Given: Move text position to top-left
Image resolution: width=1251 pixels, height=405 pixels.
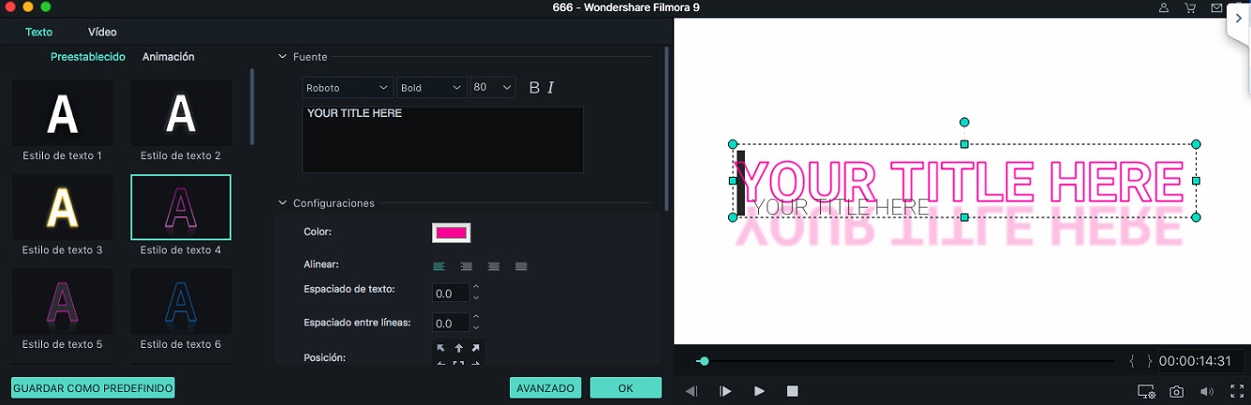Looking at the screenshot, I should [440, 348].
